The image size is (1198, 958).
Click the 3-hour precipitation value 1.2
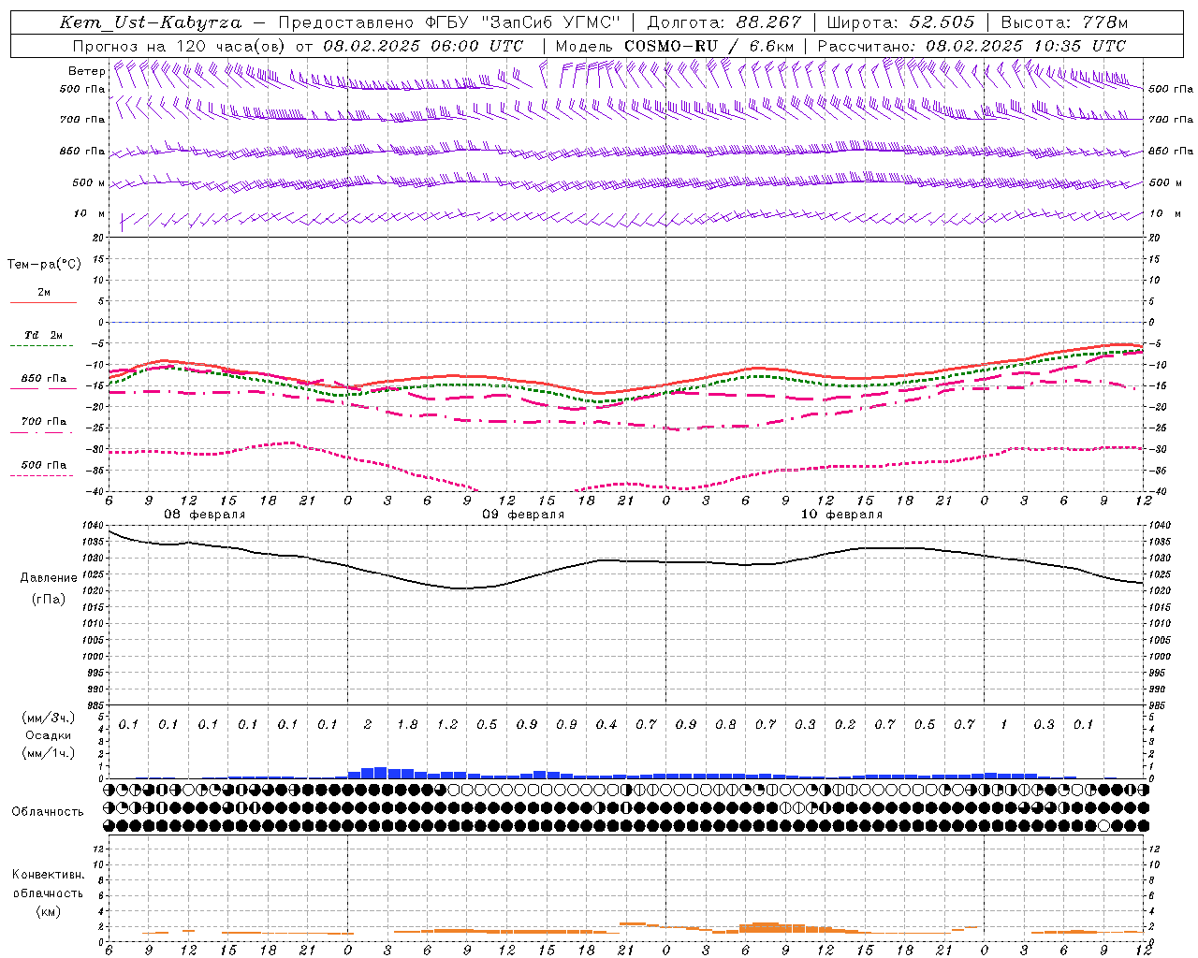pos(447,724)
